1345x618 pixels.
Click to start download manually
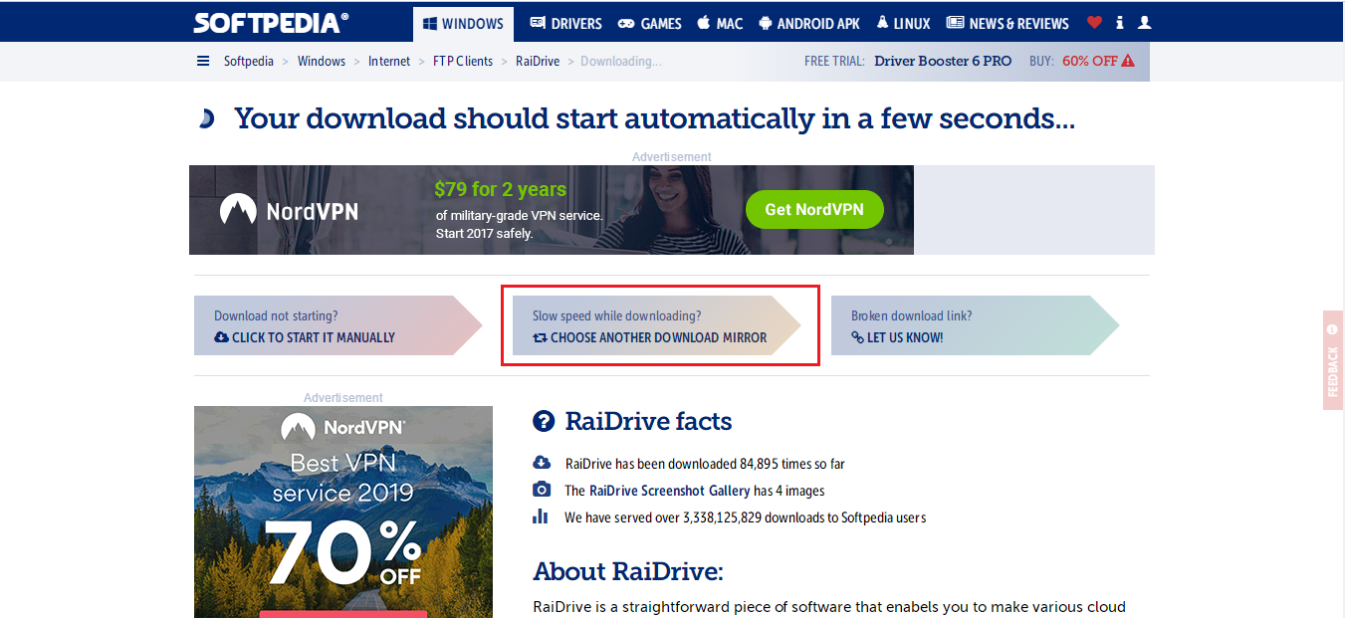(x=305, y=337)
